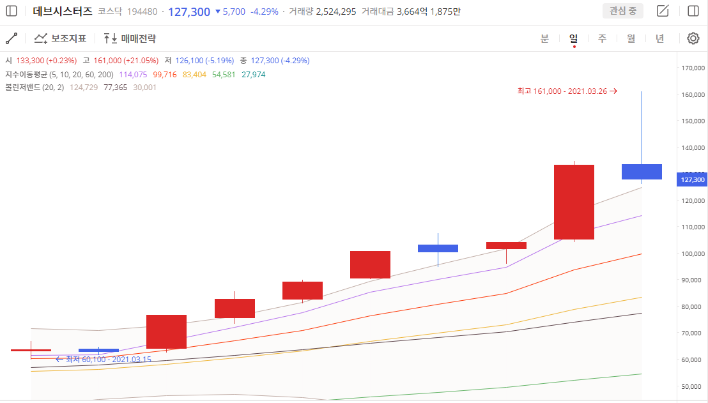
Task: Toggle the right side panel icon
Action: point(693,11)
